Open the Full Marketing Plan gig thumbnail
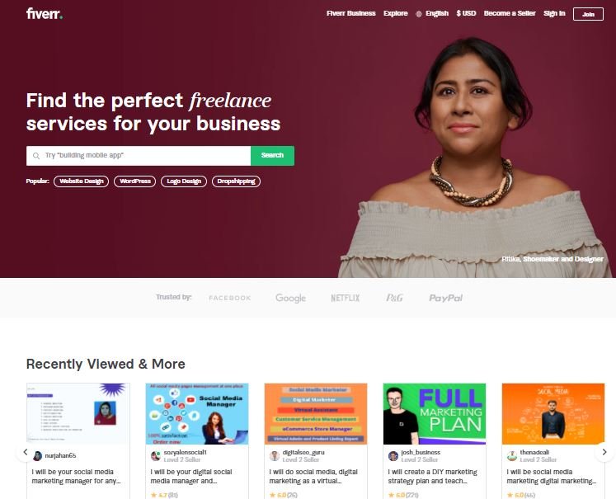This screenshot has width=616, height=499. pos(435,414)
